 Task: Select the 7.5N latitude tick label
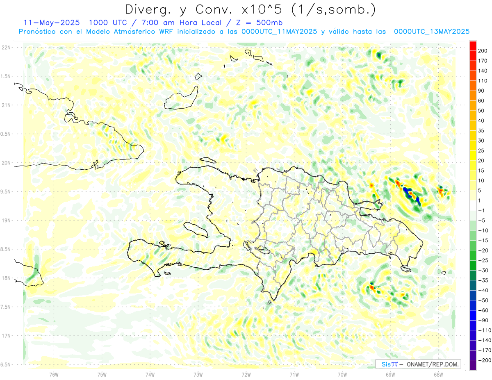click(x=6, y=307)
